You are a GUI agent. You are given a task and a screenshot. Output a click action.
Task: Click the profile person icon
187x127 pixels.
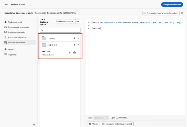pos(5,22)
